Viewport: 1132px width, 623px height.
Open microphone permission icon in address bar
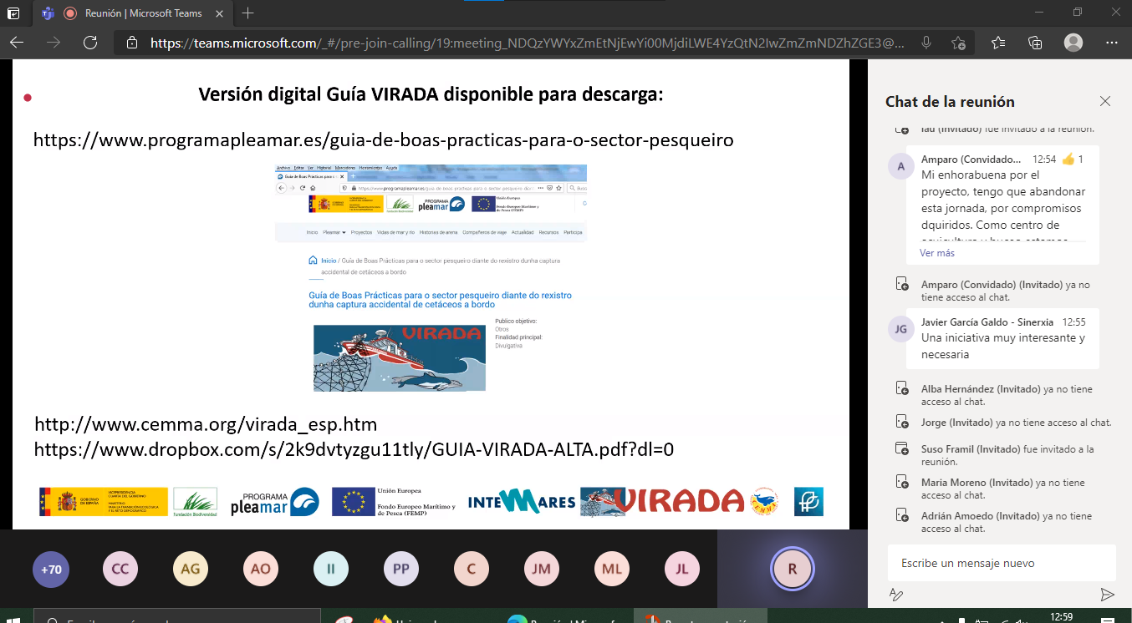(926, 43)
